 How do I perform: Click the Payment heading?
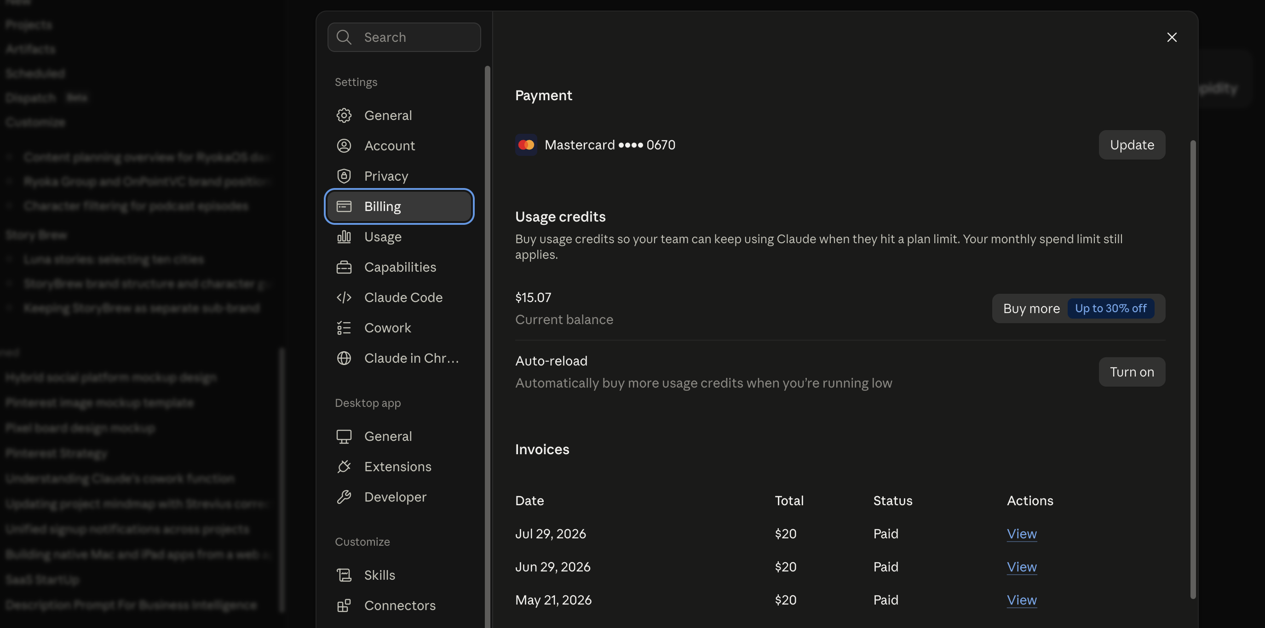coord(544,95)
